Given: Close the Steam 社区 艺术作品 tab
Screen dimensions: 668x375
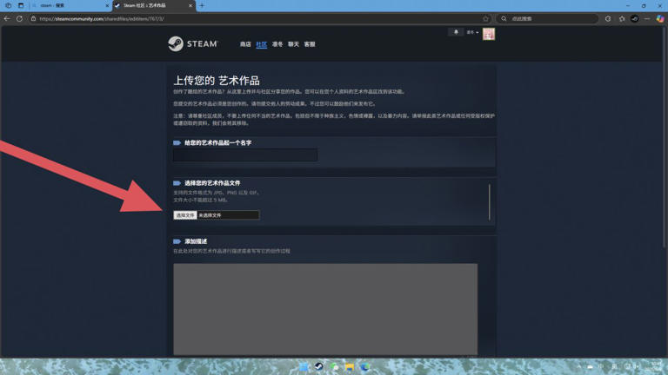Looking at the screenshot, I should (190, 5).
